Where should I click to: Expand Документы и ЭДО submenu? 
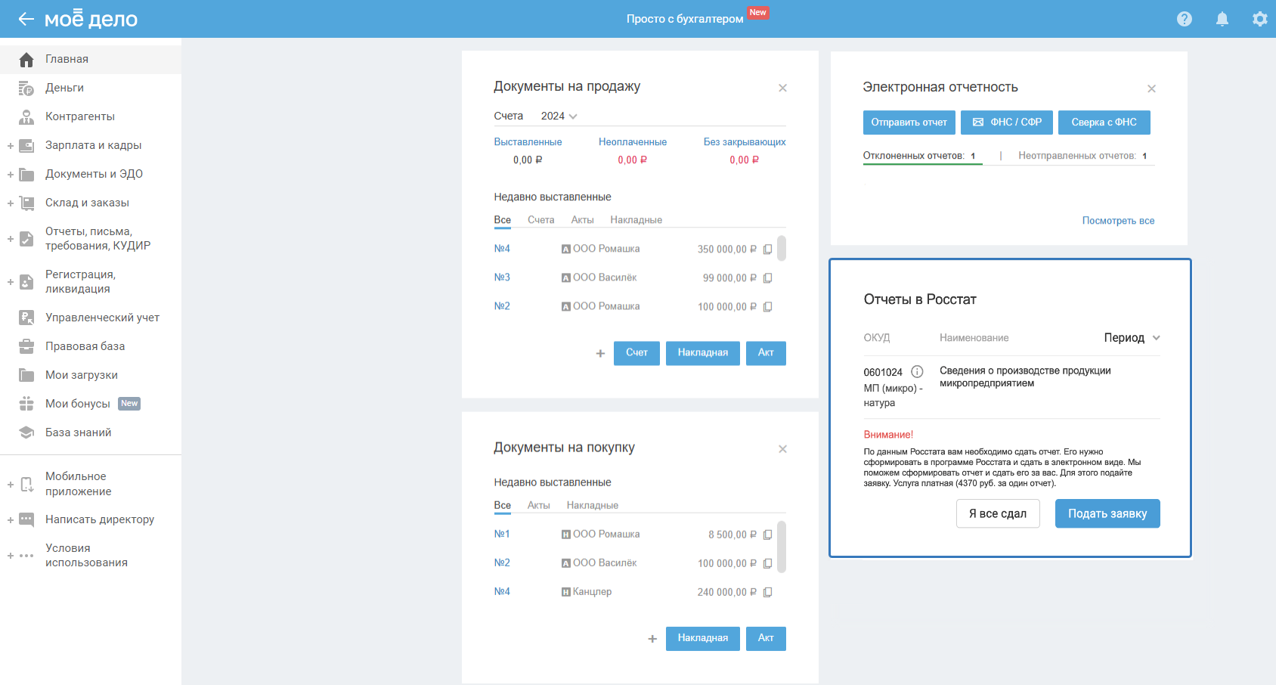point(11,175)
